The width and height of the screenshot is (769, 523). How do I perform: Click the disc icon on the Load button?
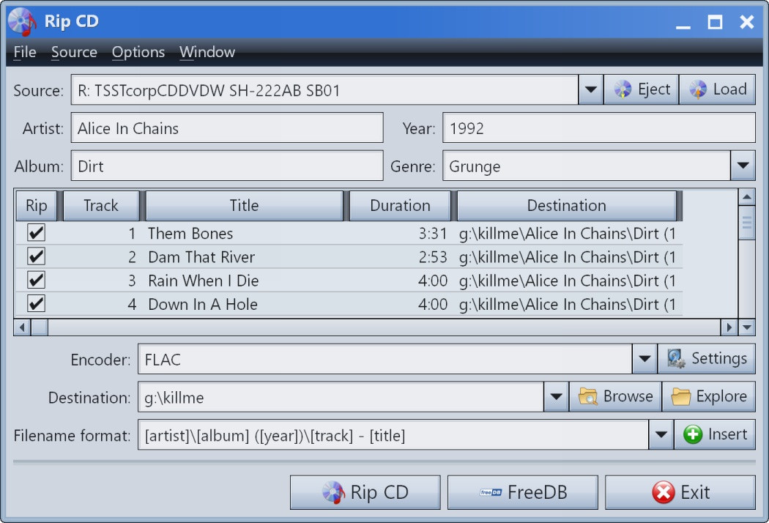point(698,90)
